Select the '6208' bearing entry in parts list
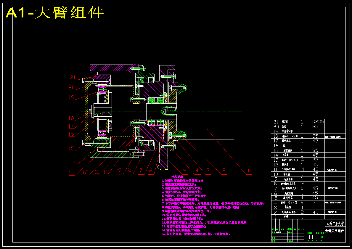Viewport: 352px width, 249px height. [x=288, y=184]
